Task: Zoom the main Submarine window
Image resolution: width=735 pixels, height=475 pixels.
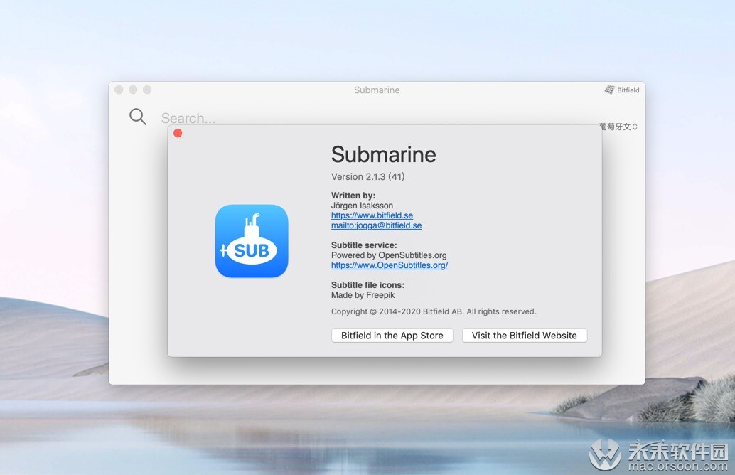Action: pos(147,90)
